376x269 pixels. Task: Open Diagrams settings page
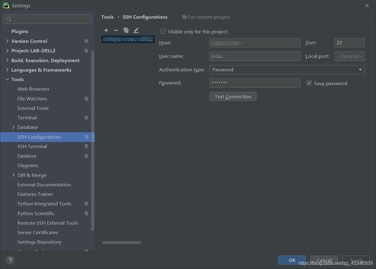[x=28, y=166]
